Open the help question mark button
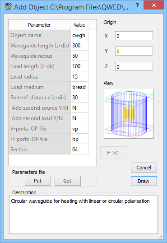167x243 pixels. (x=137, y=5)
